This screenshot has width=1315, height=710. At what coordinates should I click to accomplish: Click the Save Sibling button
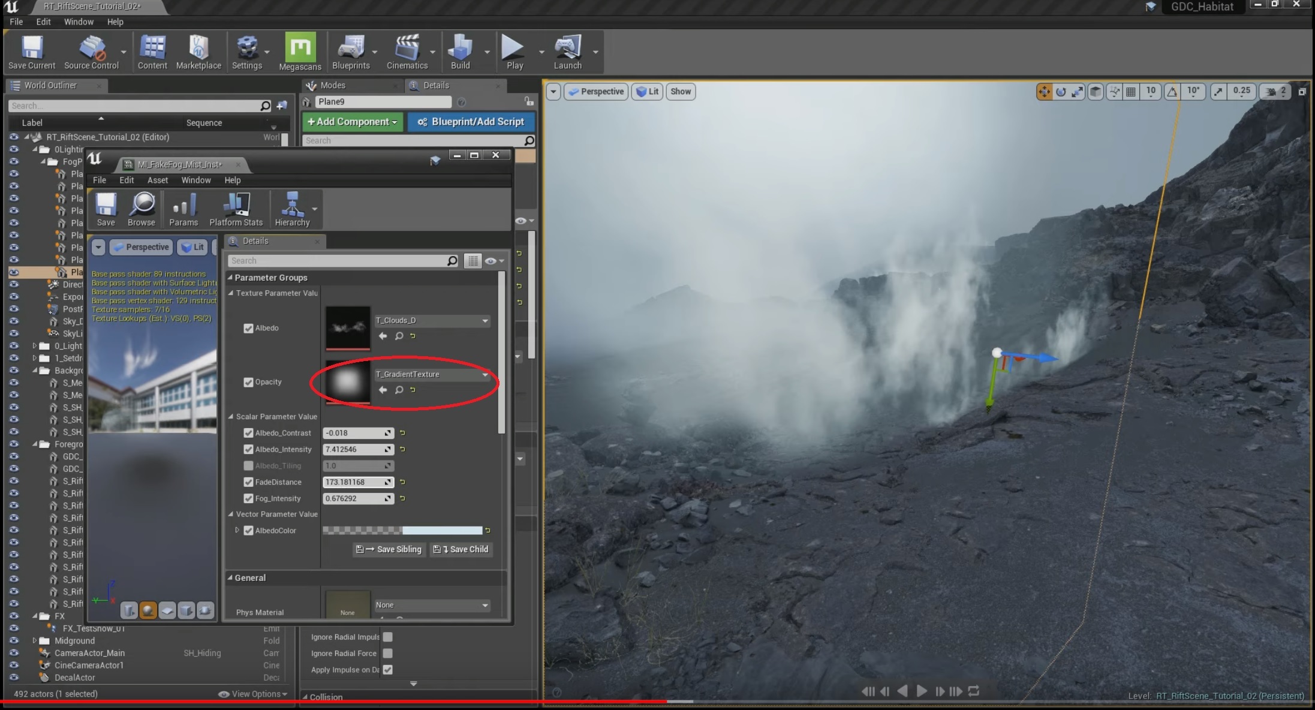click(x=389, y=549)
